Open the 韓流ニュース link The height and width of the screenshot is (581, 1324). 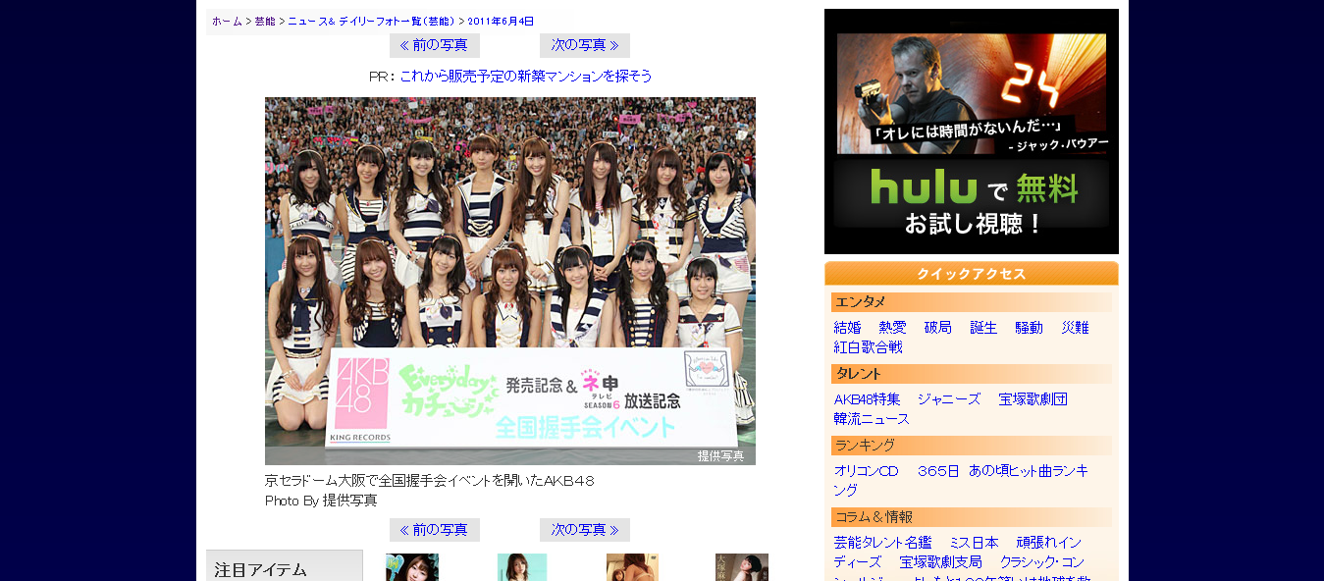[x=872, y=419]
